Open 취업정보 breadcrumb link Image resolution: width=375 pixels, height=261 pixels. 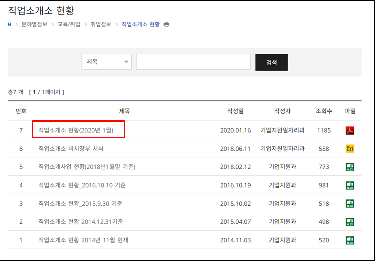101,24
